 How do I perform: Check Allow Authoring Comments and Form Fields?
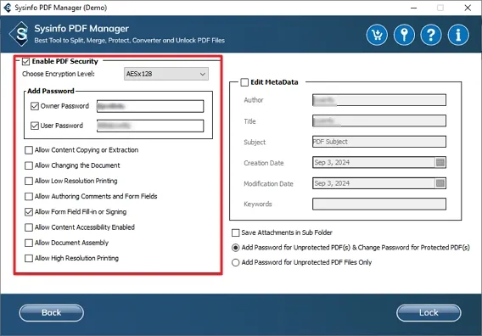(x=29, y=196)
